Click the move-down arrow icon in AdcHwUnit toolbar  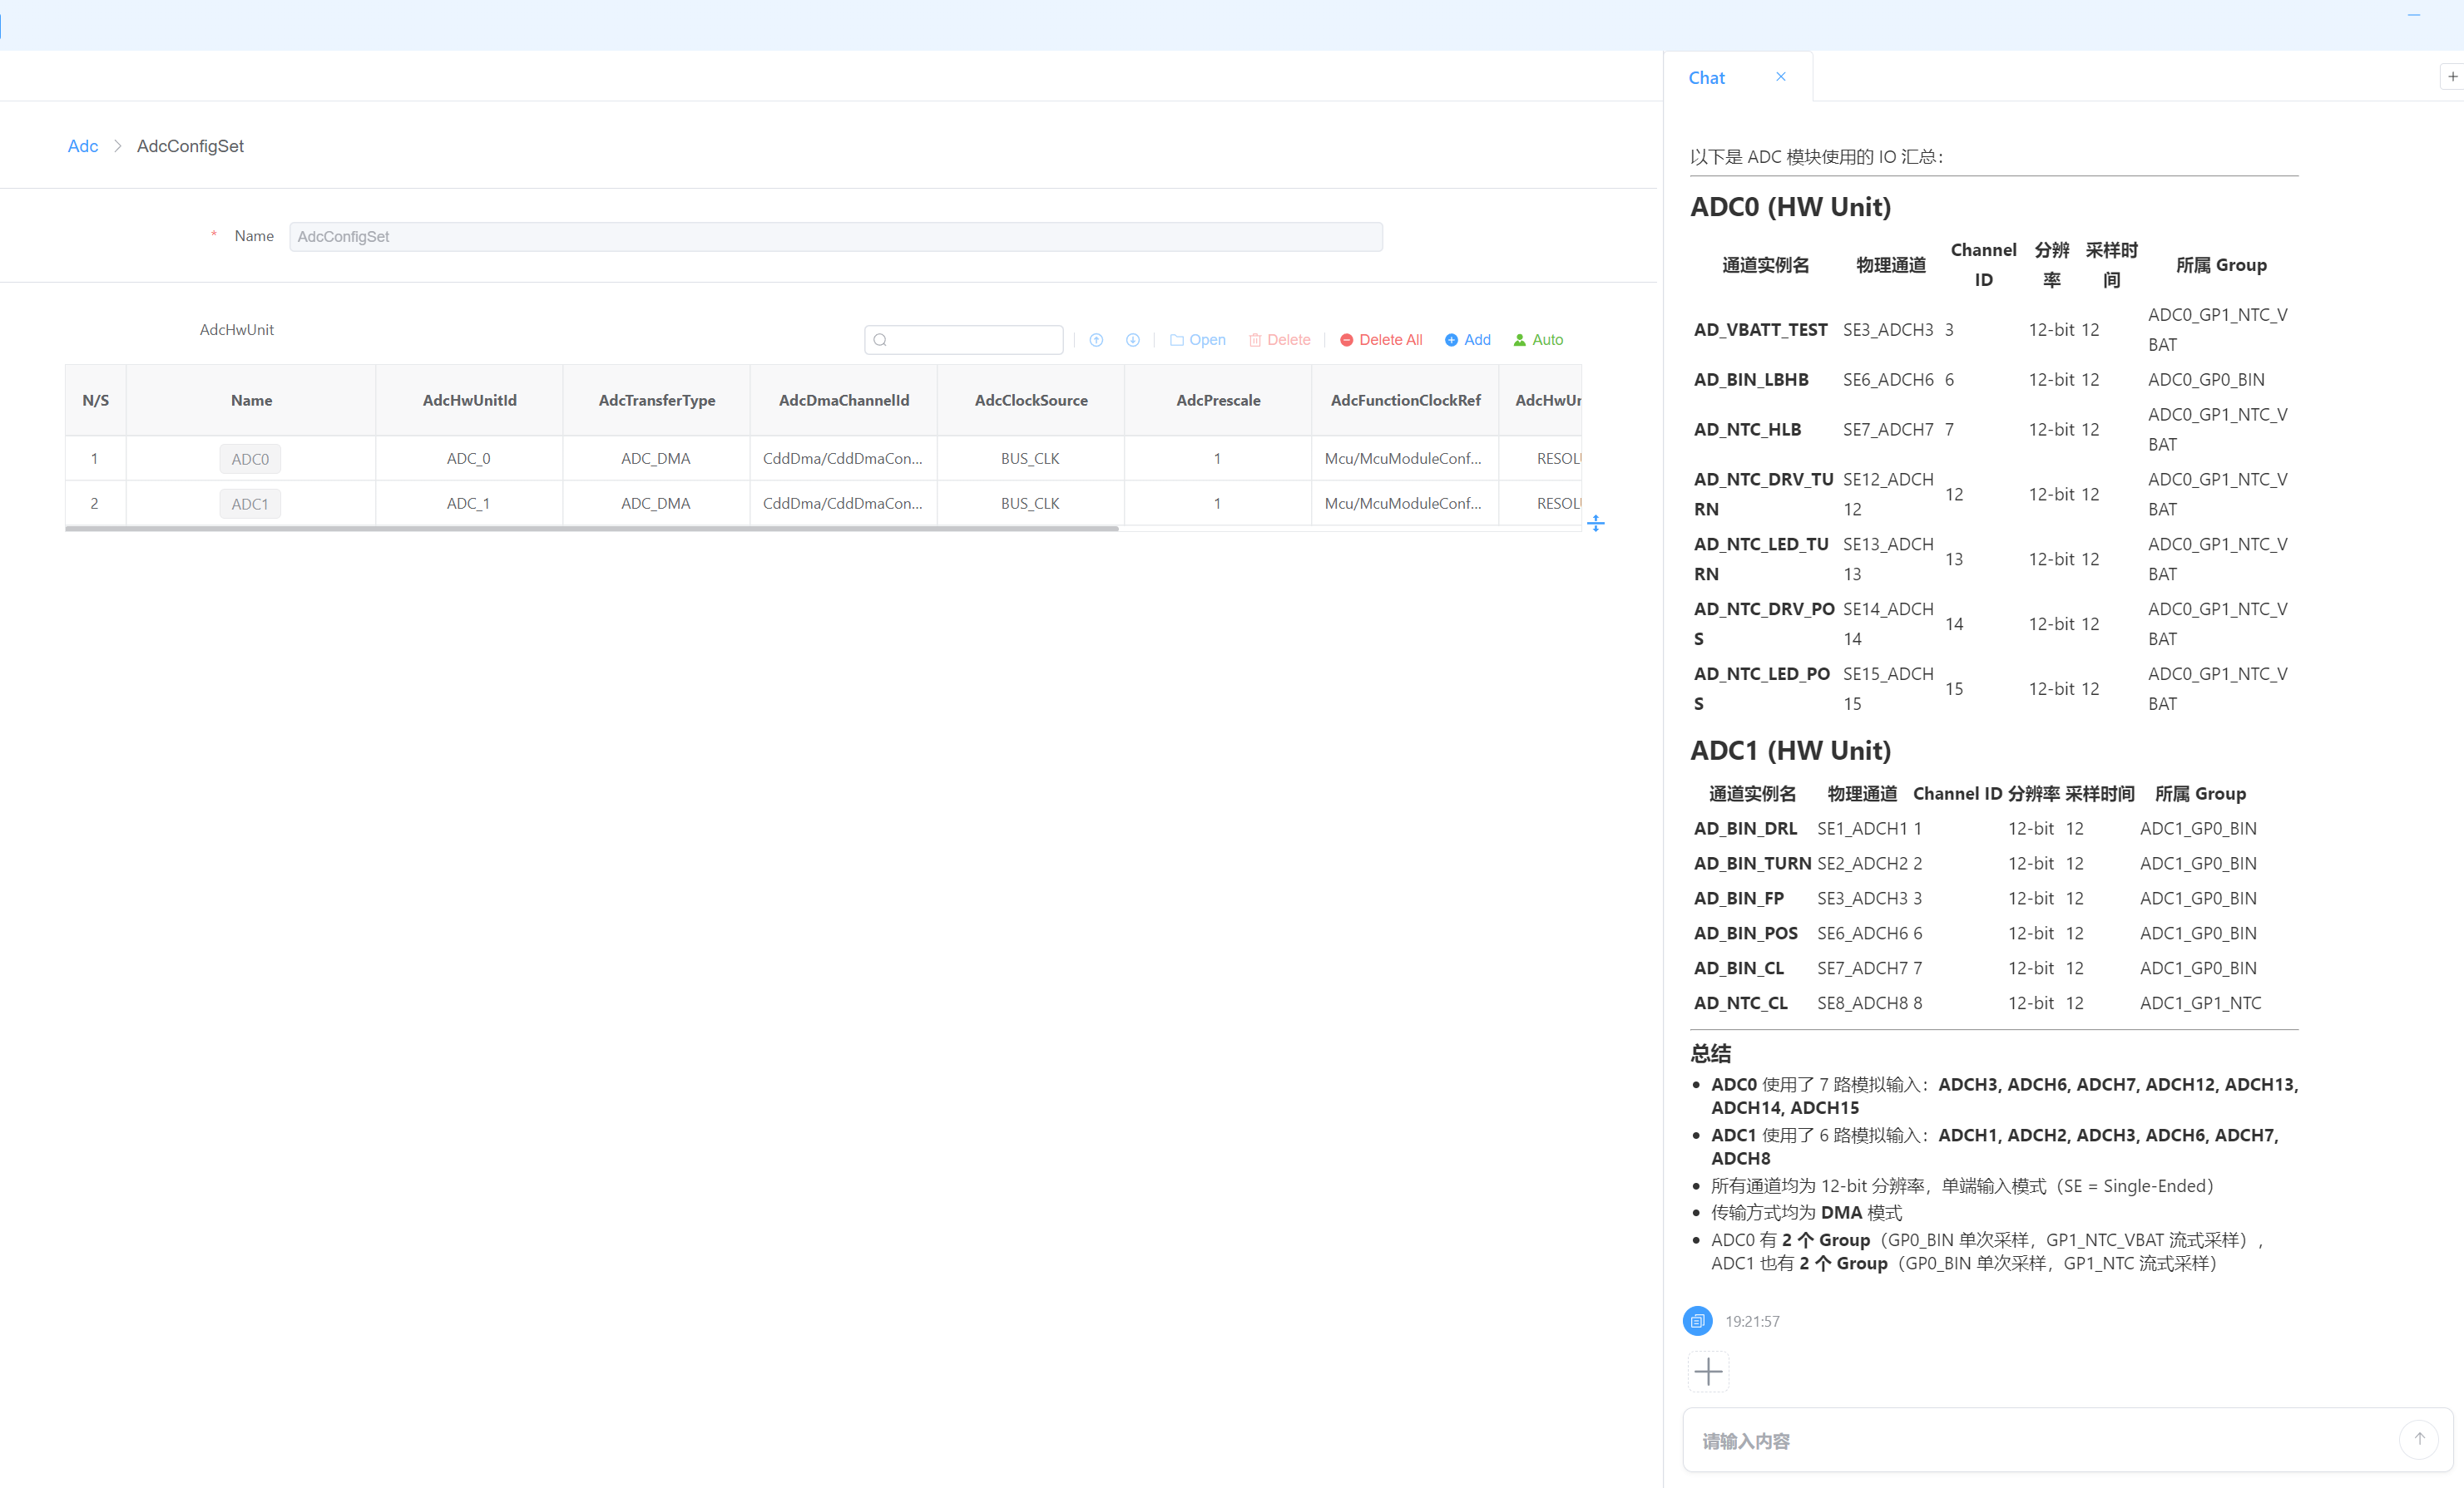coord(1132,340)
